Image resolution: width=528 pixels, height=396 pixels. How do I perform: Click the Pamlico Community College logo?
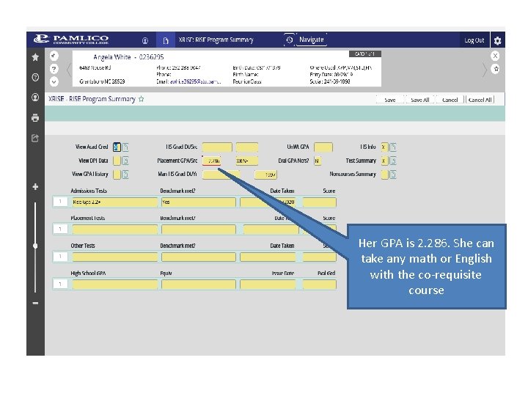(71, 40)
